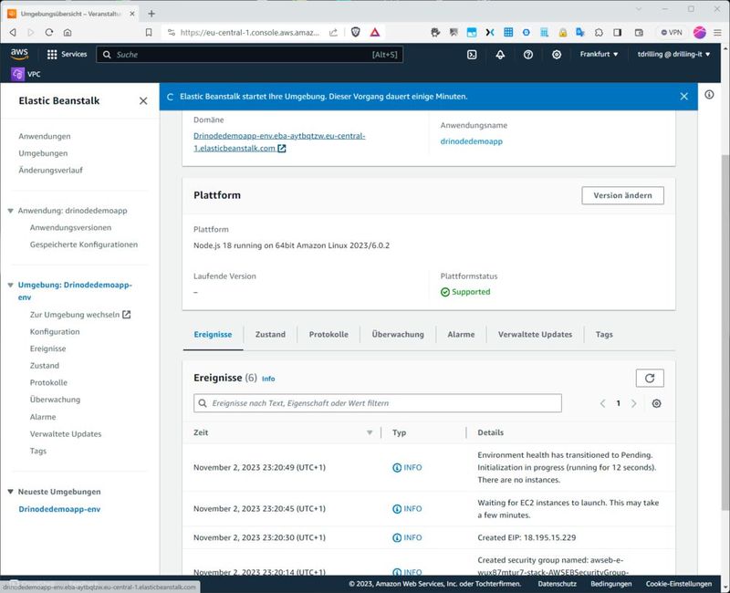
Task: Open AWS support help icon
Action: pyautogui.click(x=528, y=55)
